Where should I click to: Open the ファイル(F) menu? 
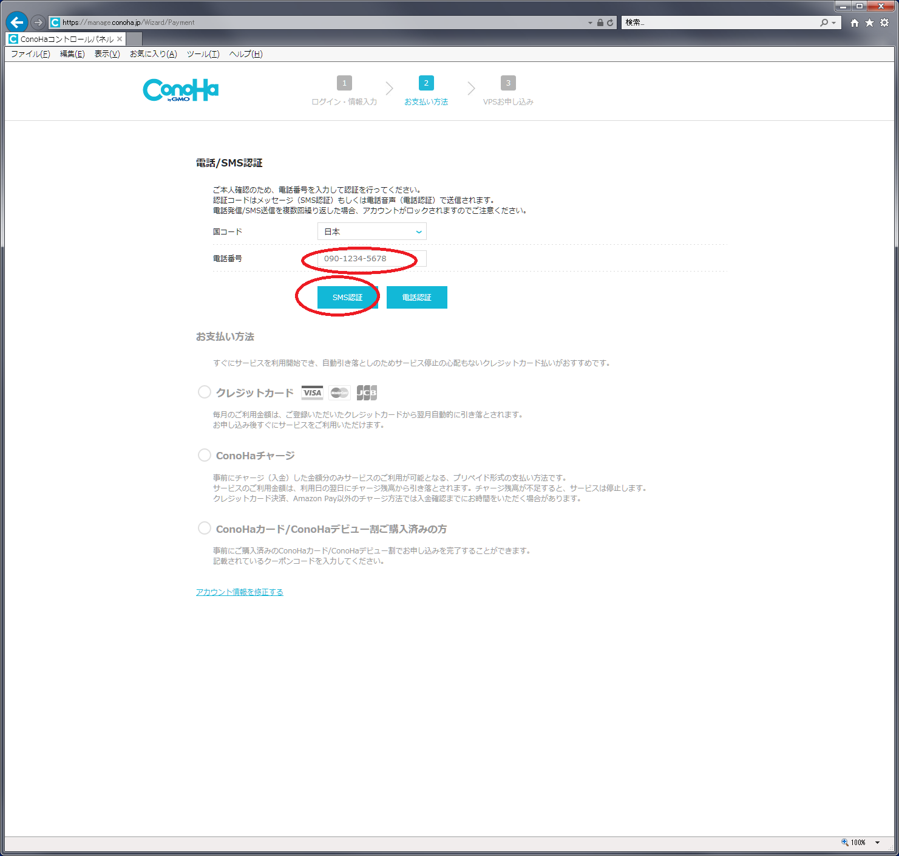pos(30,54)
